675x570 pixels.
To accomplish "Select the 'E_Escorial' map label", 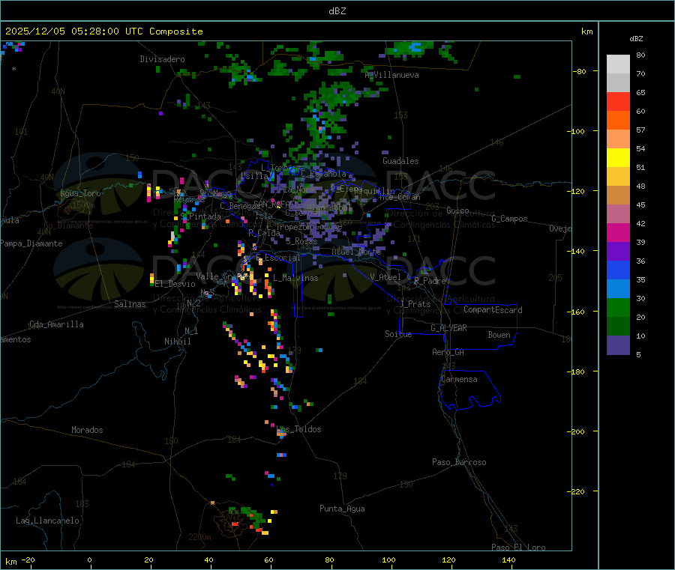I will click(278, 258).
